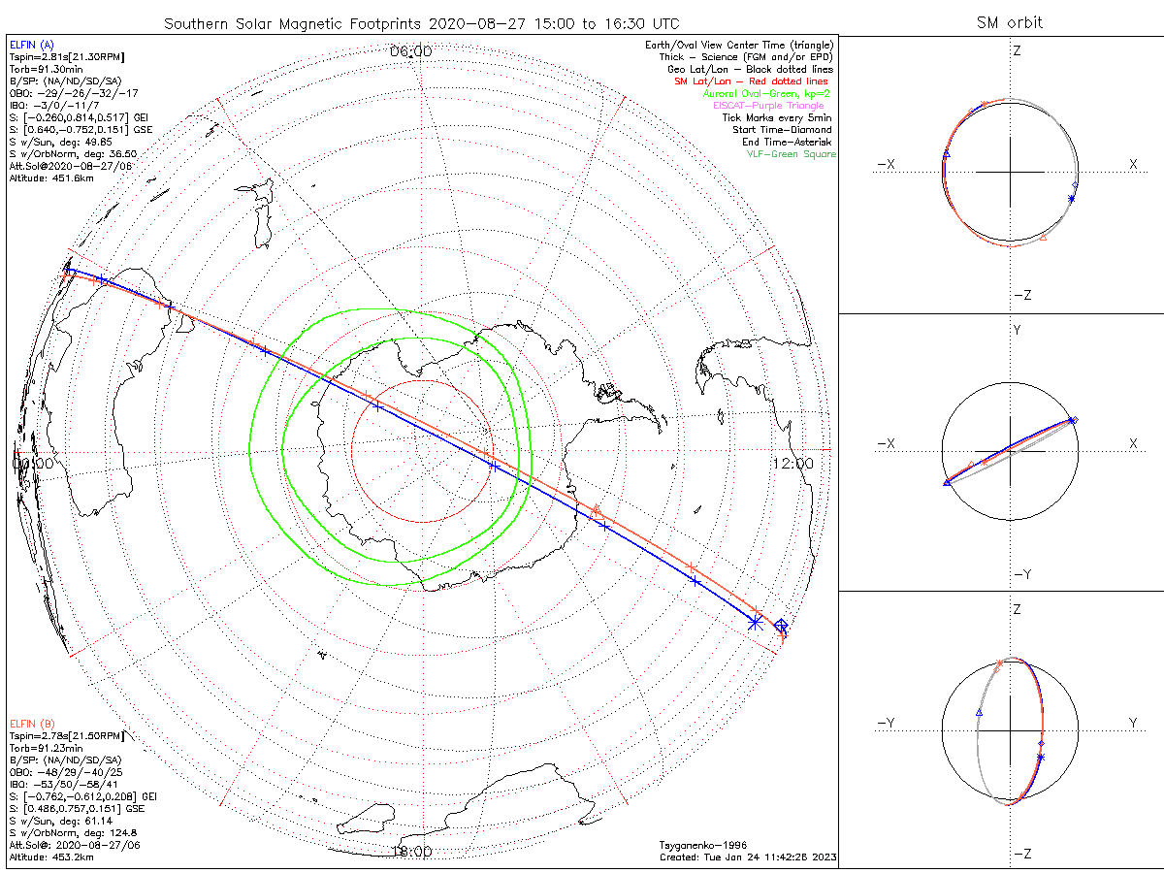Click the '12:00' local time label
Viewport: 1164px width, 873px height.
click(792, 464)
